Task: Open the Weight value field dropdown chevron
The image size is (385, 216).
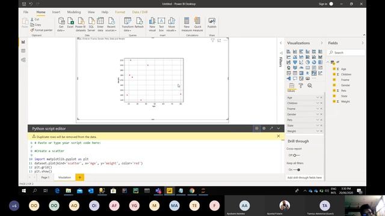Action: click(x=318, y=131)
